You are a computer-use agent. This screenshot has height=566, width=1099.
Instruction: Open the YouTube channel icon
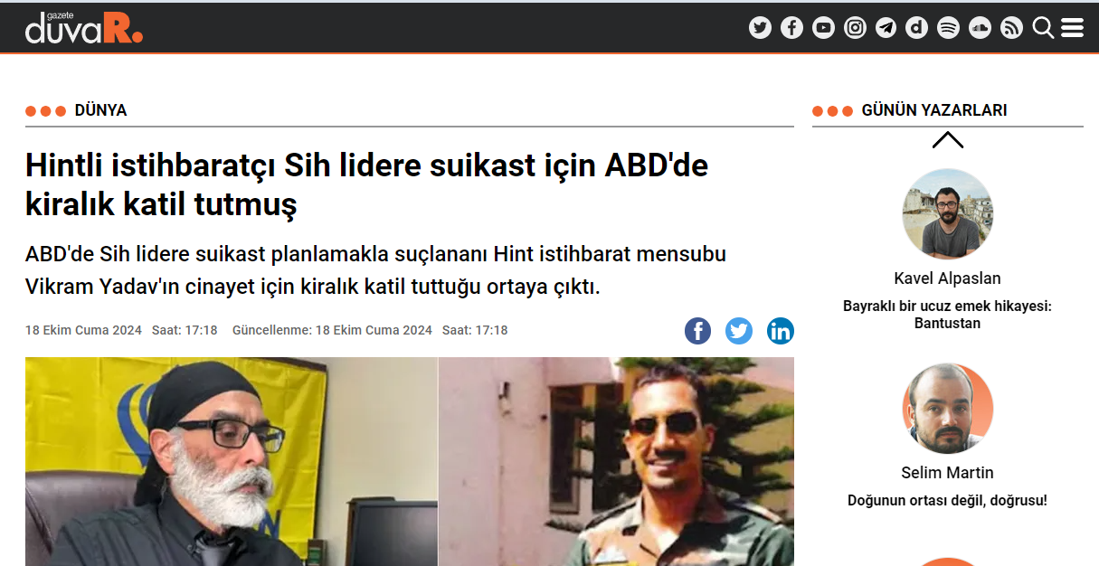tap(823, 28)
